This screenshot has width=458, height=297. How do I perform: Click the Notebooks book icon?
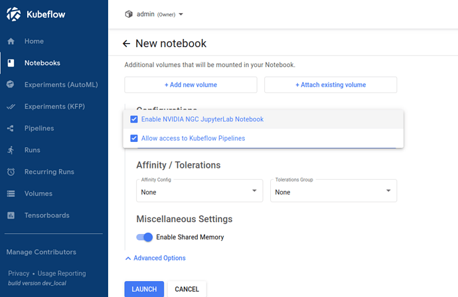click(11, 63)
